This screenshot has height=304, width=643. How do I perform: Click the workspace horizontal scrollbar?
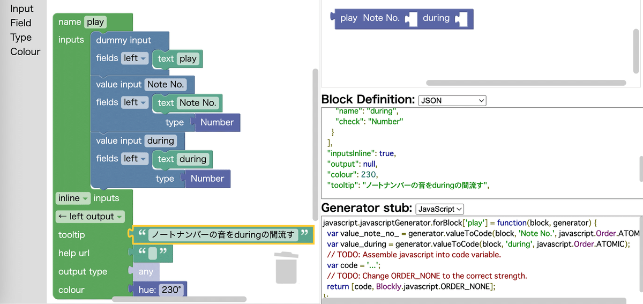(x=179, y=299)
